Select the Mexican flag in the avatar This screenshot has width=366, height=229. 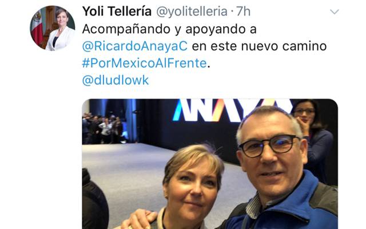[x=37, y=28]
